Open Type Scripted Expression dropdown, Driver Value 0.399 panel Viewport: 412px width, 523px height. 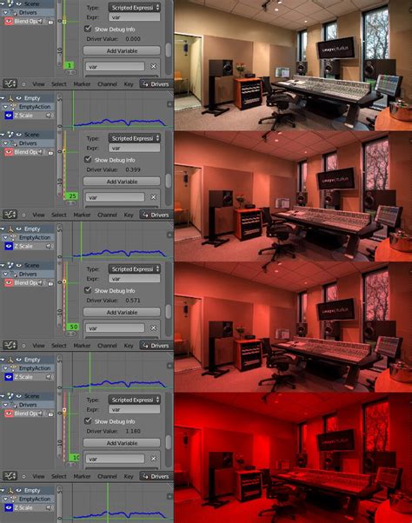(134, 138)
